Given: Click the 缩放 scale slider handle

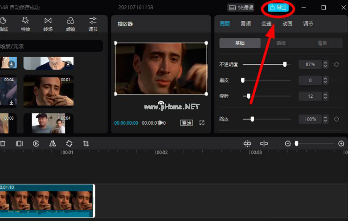Looking at the screenshot, I should click(x=252, y=119).
